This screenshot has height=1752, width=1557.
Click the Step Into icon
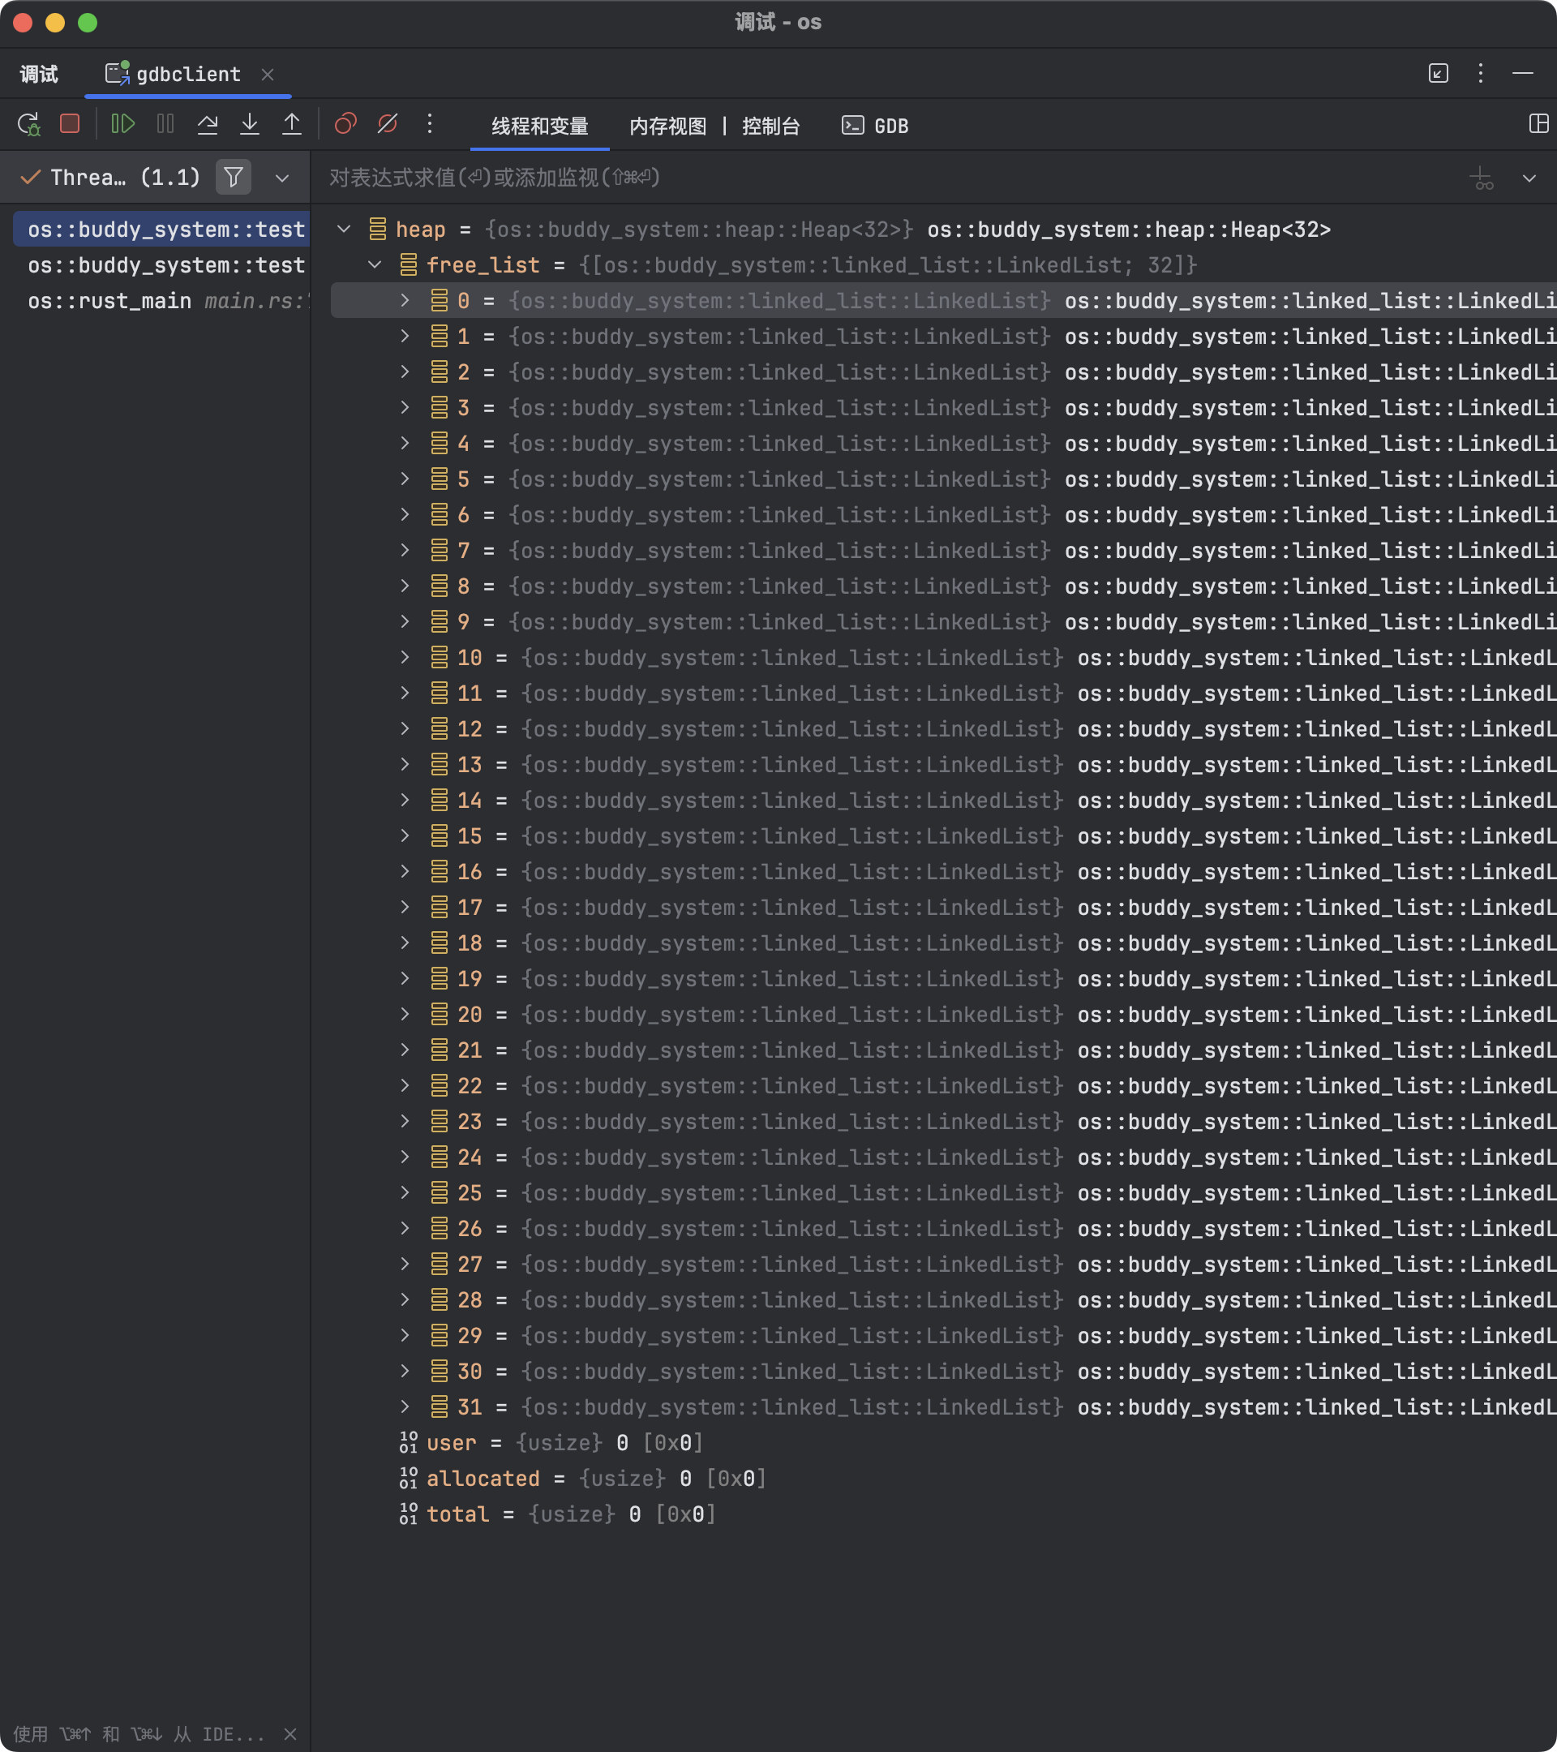249,124
